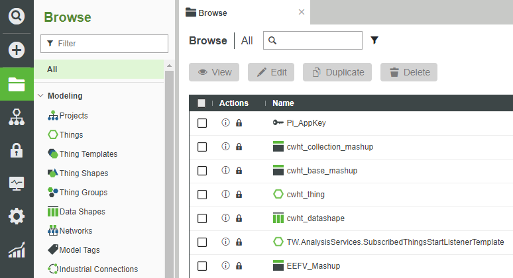Toggle the select-all header checkbox
Viewport: 513px width, 278px height.
click(x=202, y=103)
